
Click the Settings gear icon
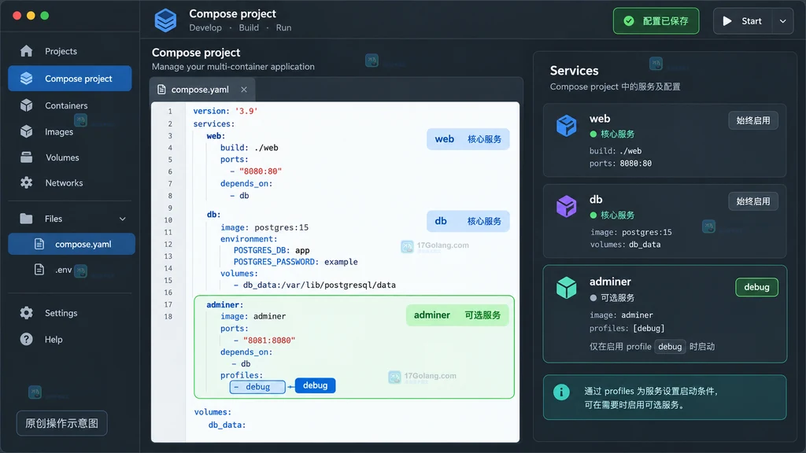(26, 313)
